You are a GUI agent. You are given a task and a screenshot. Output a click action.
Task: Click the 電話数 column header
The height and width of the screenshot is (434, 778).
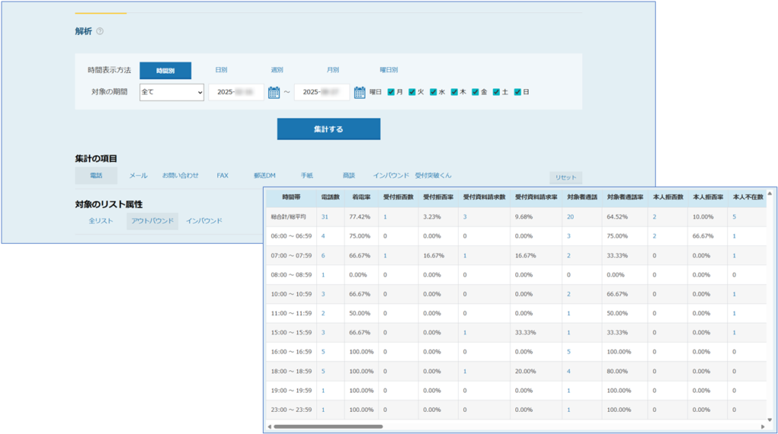tap(330, 197)
